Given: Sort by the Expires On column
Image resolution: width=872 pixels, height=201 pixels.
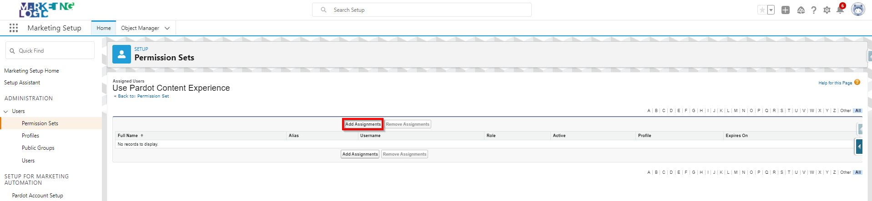Looking at the screenshot, I should 737,136.
